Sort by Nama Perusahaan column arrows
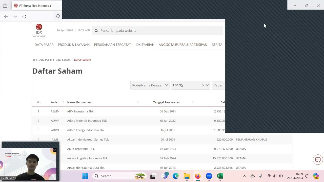The width and height of the screenshot is (324, 182). coord(138,102)
